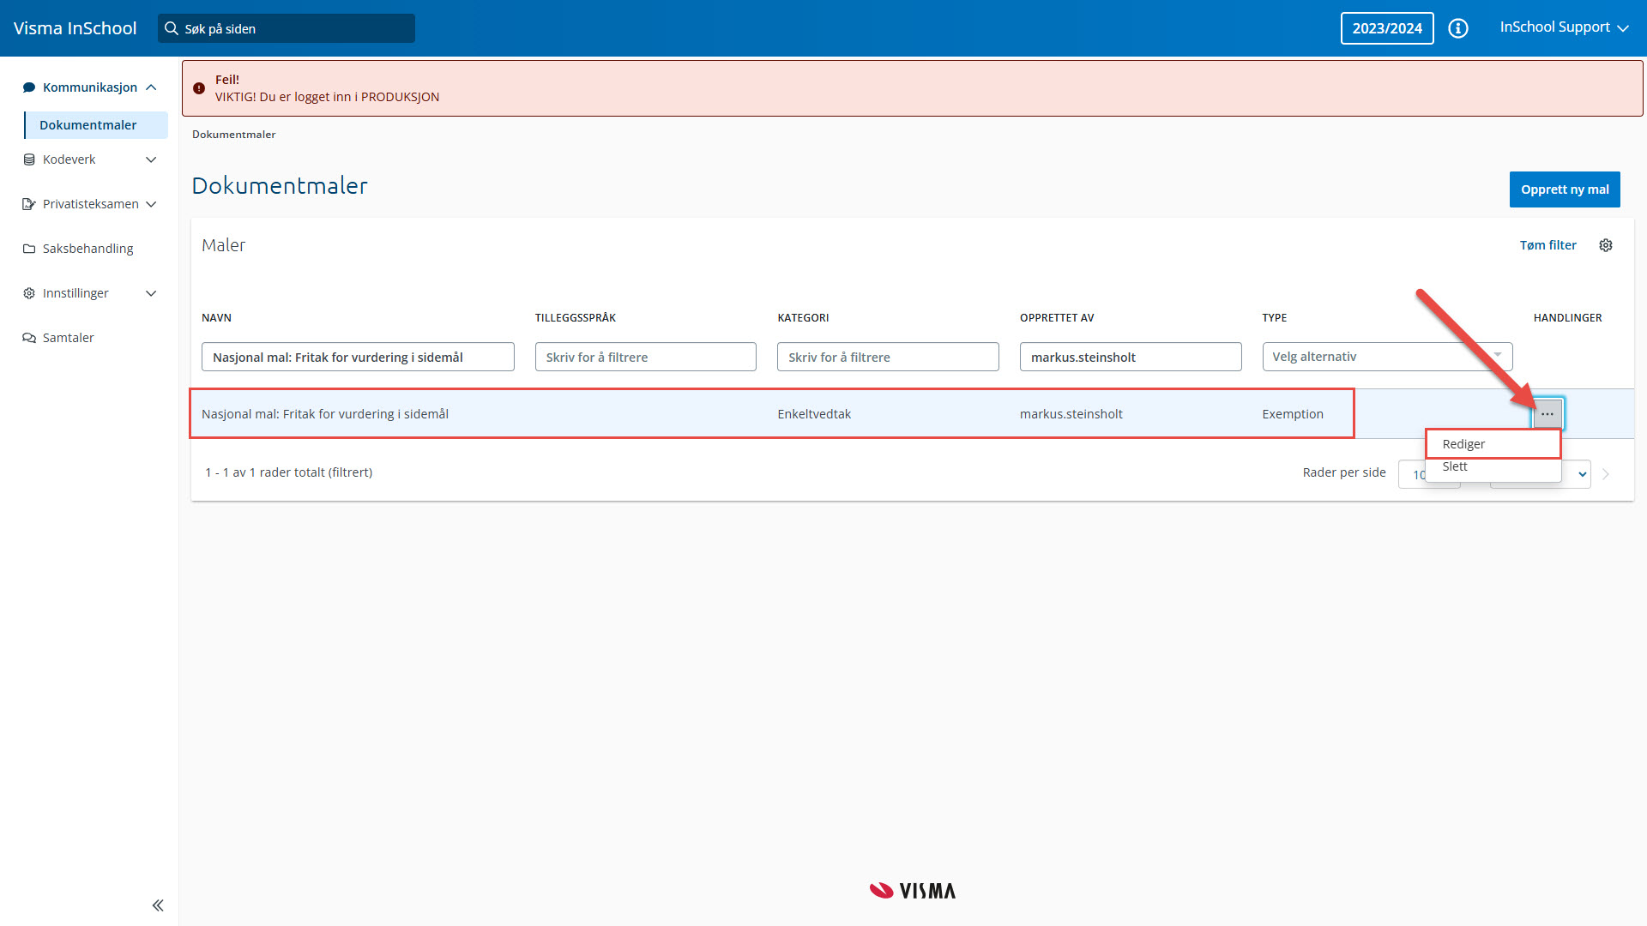Image resolution: width=1647 pixels, height=926 pixels.
Task: Click the Opprett ny mal button
Action: (1564, 189)
